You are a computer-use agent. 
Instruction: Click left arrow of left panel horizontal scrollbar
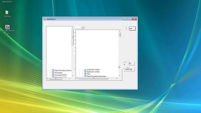point(47,78)
